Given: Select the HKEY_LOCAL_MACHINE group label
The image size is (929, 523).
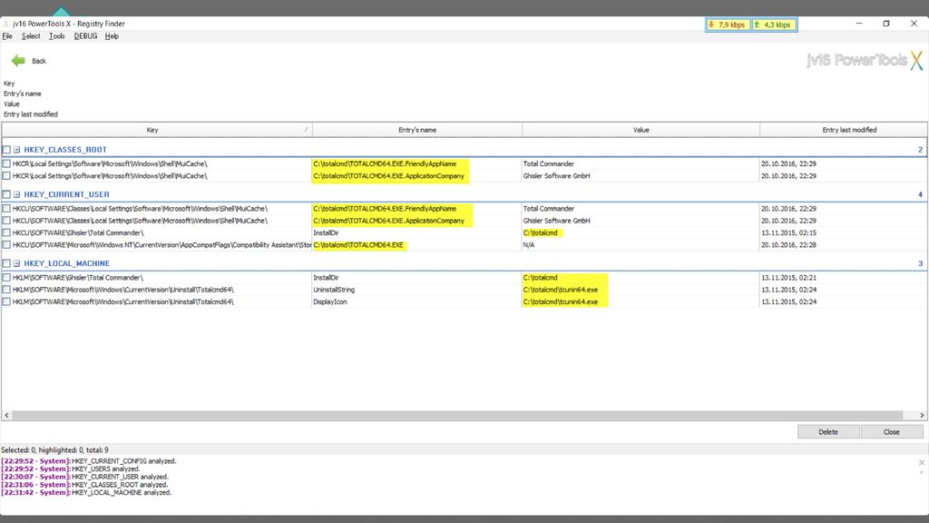Looking at the screenshot, I should (x=67, y=263).
